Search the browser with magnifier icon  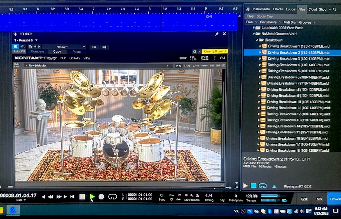click(x=335, y=10)
